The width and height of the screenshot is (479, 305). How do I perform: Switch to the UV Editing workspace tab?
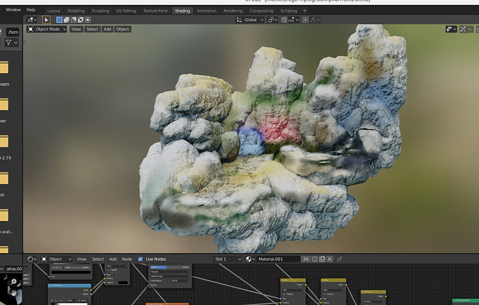[x=126, y=10]
